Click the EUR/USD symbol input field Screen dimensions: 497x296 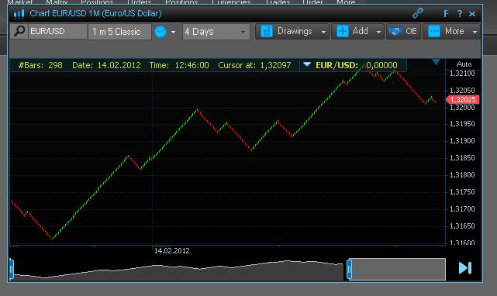click(57, 31)
